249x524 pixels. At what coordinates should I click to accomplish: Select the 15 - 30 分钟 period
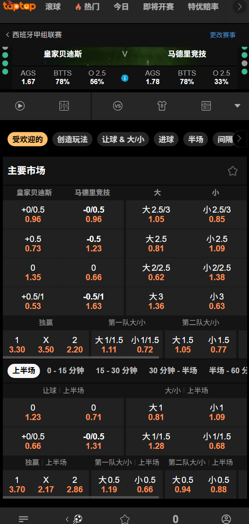point(116,370)
